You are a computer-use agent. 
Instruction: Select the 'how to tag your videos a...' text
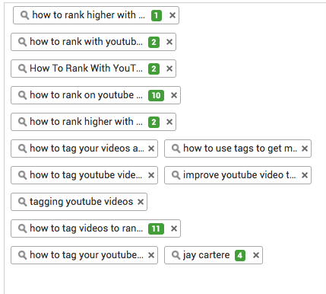click(x=87, y=149)
